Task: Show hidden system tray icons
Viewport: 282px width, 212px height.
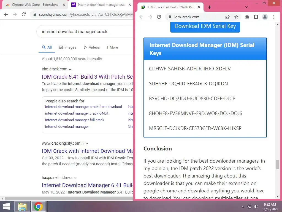Action: click(x=243, y=207)
